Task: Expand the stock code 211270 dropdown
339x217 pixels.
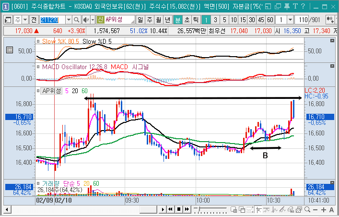Action: pos(69,20)
